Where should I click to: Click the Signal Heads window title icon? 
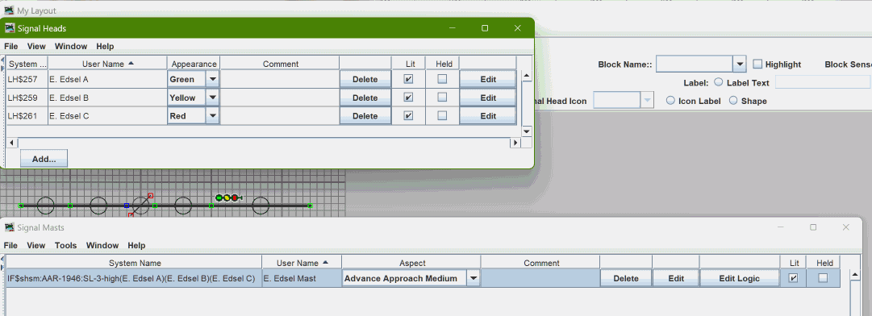(x=10, y=27)
